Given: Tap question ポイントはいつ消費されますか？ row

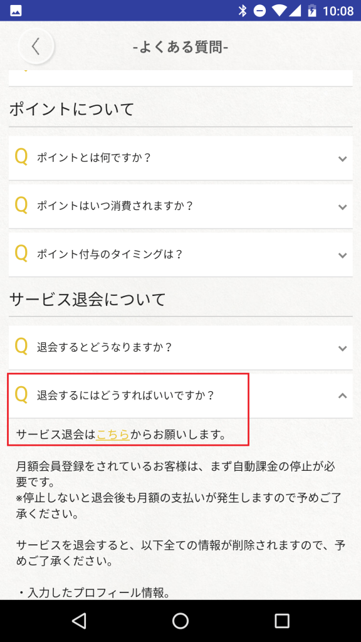Looking at the screenshot, I should pyautogui.click(x=180, y=206).
